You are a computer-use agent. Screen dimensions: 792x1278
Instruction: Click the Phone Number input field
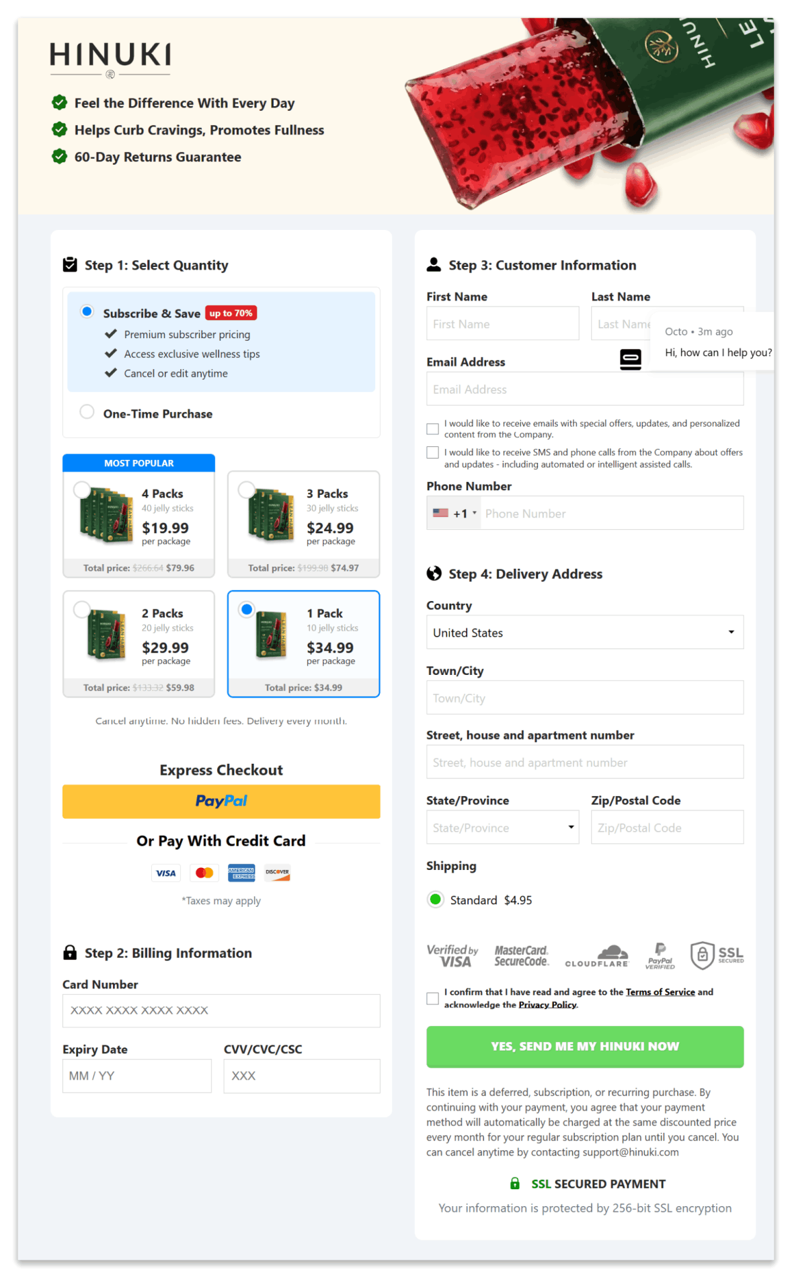pos(612,513)
